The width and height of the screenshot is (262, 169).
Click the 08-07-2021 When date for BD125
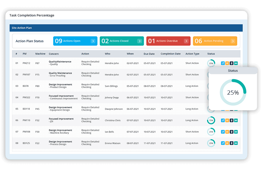(x=133, y=143)
